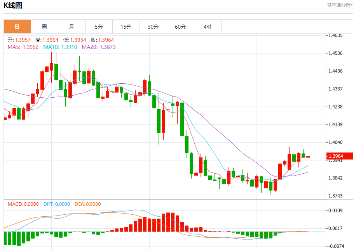Click the 1.4536 price axis label
Viewport: 356px width, 250px height.
(x=335, y=53)
